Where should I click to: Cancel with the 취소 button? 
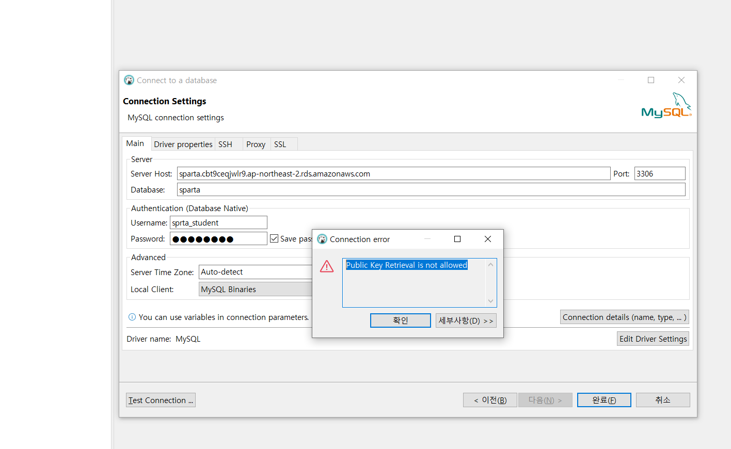point(663,400)
